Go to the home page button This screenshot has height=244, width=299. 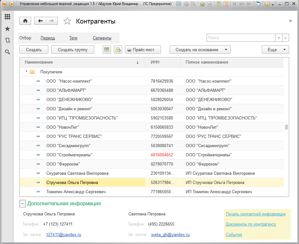(x=25, y=21)
